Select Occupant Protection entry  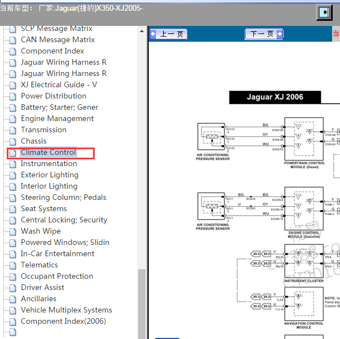coord(57,276)
